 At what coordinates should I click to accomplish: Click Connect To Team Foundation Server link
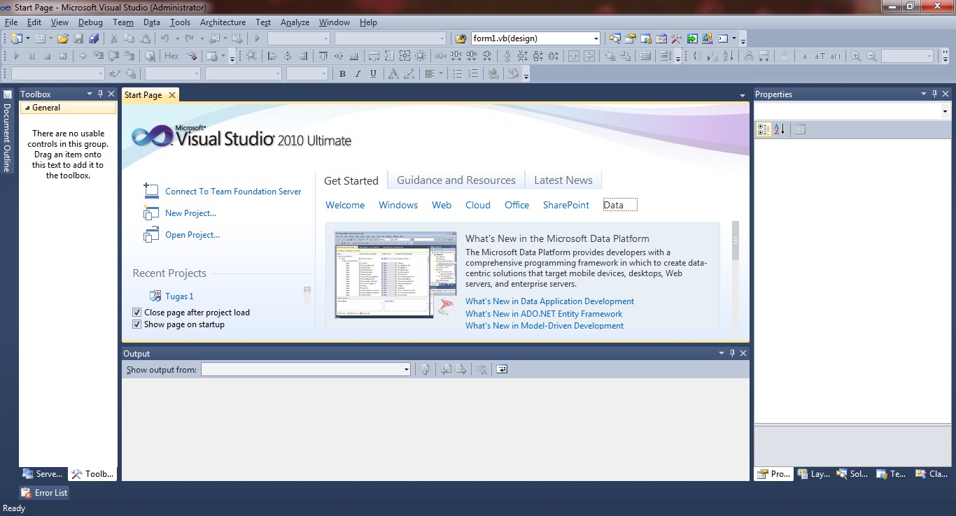pos(233,192)
